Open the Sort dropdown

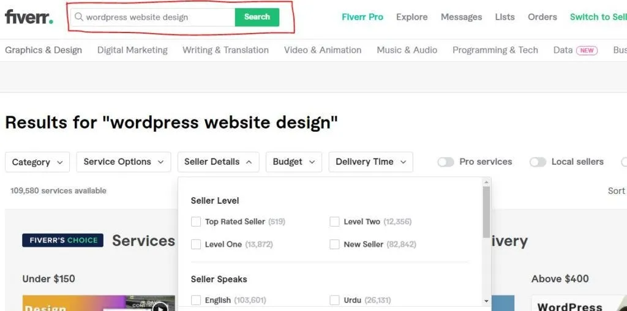[x=617, y=190]
